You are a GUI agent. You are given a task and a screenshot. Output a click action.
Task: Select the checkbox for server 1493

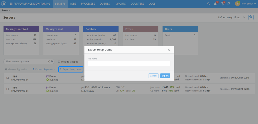tap(7, 78)
